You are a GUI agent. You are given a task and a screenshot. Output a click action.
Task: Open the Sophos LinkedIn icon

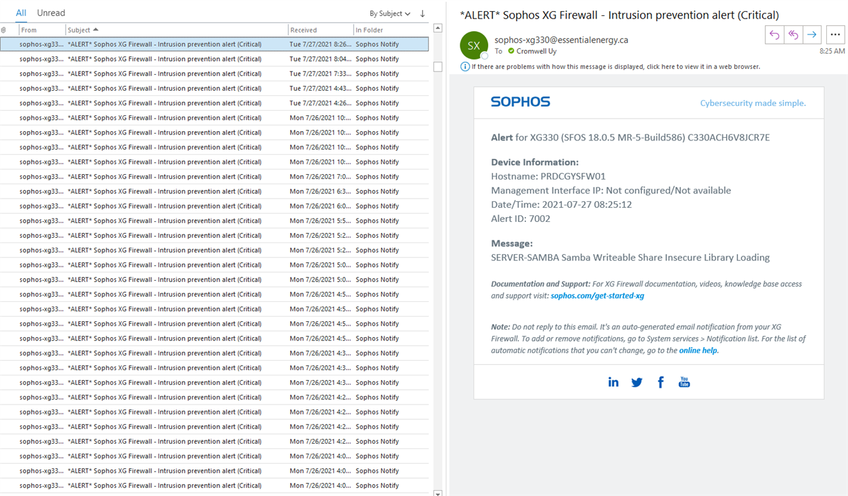(x=613, y=382)
